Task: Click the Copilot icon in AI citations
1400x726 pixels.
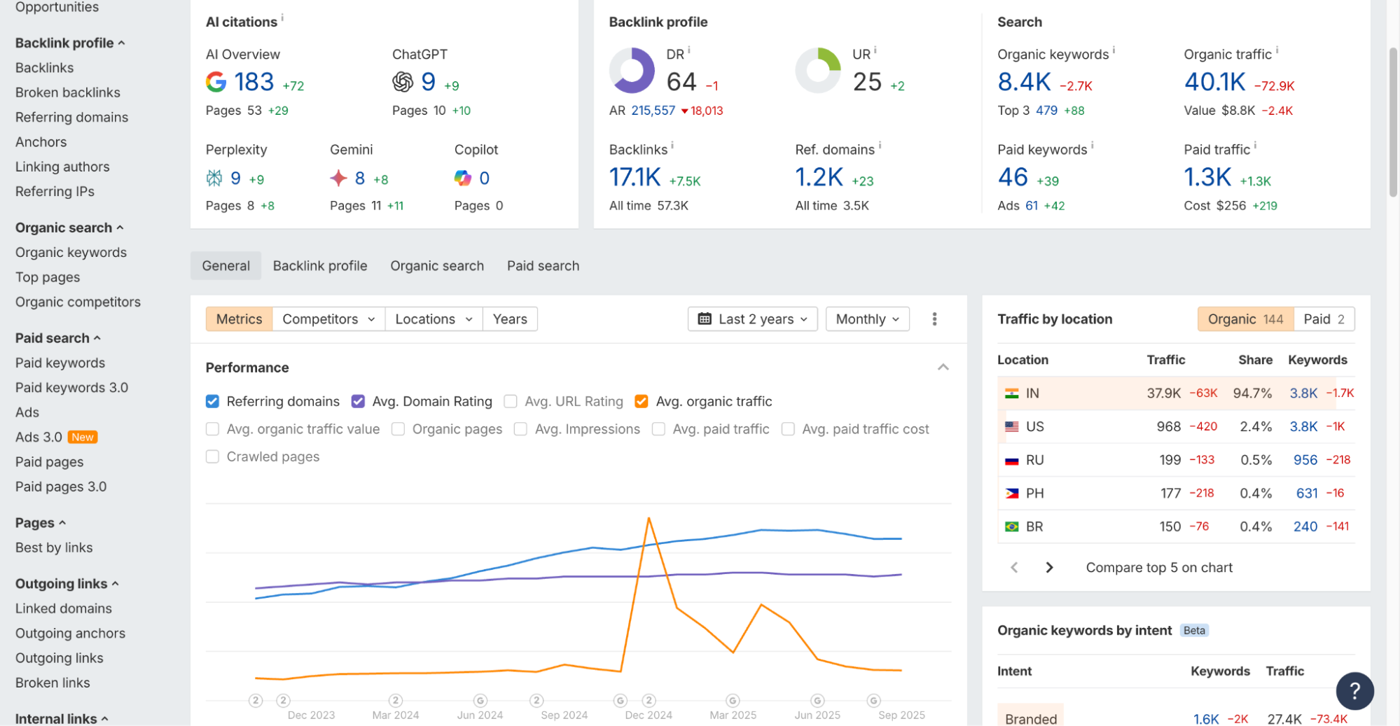Action: (463, 179)
